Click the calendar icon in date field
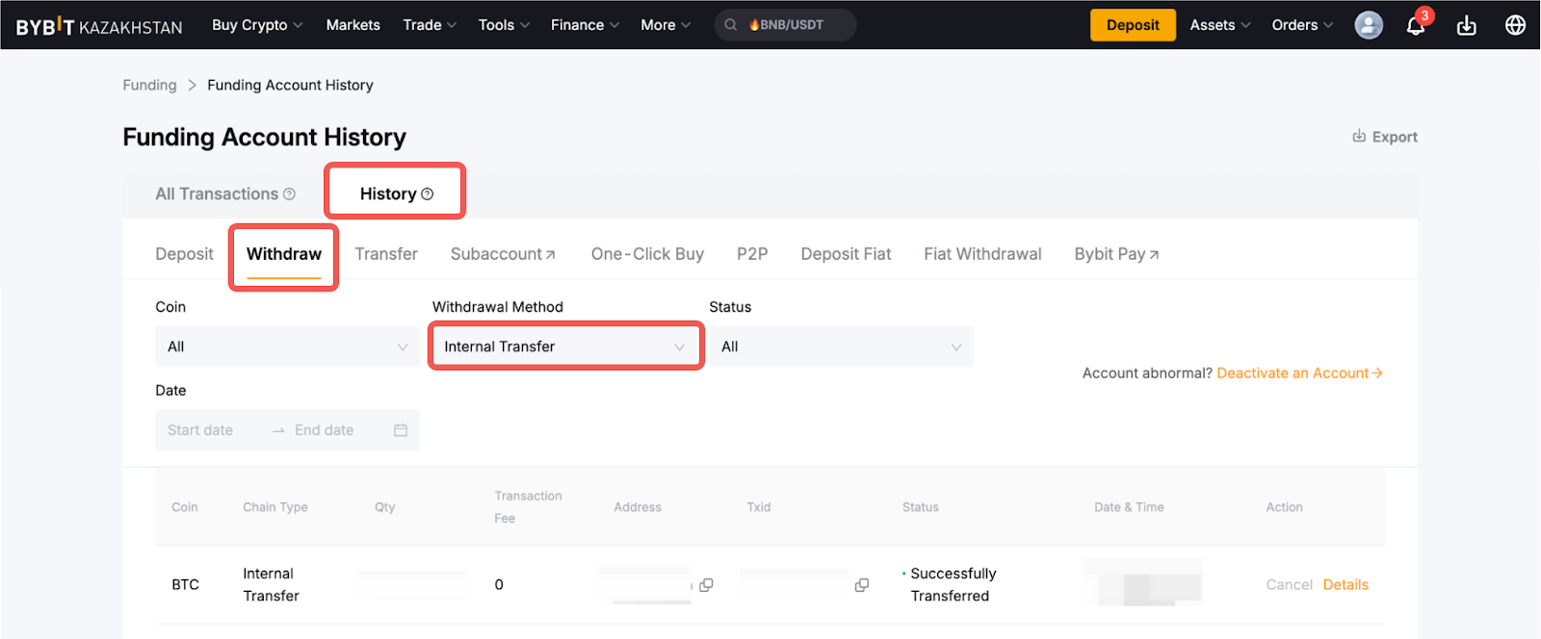The height and width of the screenshot is (639, 1541). coord(401,430)
